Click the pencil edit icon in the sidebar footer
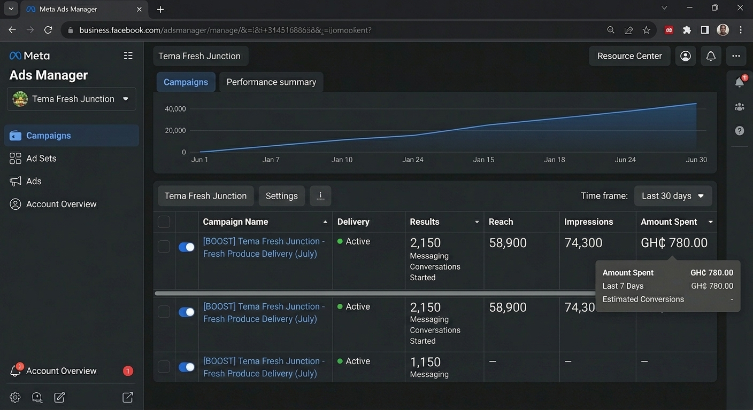Screen dimensions: 753x410 59,397
